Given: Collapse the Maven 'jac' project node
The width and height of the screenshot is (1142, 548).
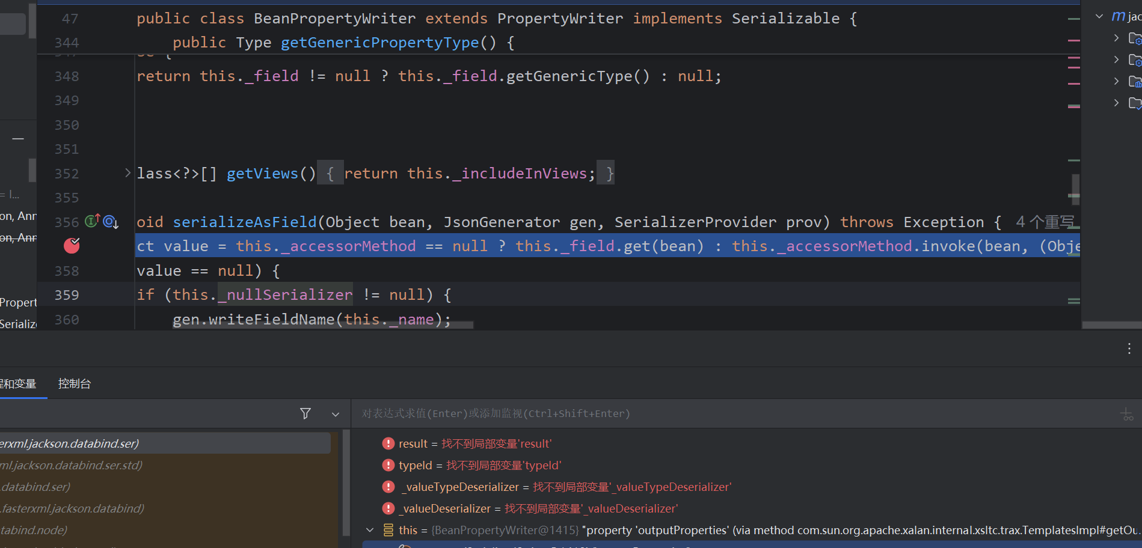Looking at the screenshot, I should click(x=1099, y=16).
